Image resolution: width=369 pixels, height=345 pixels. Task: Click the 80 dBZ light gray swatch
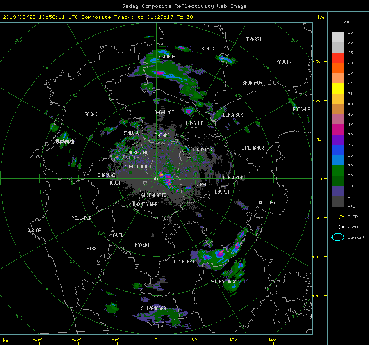click(x=338, y=37)
